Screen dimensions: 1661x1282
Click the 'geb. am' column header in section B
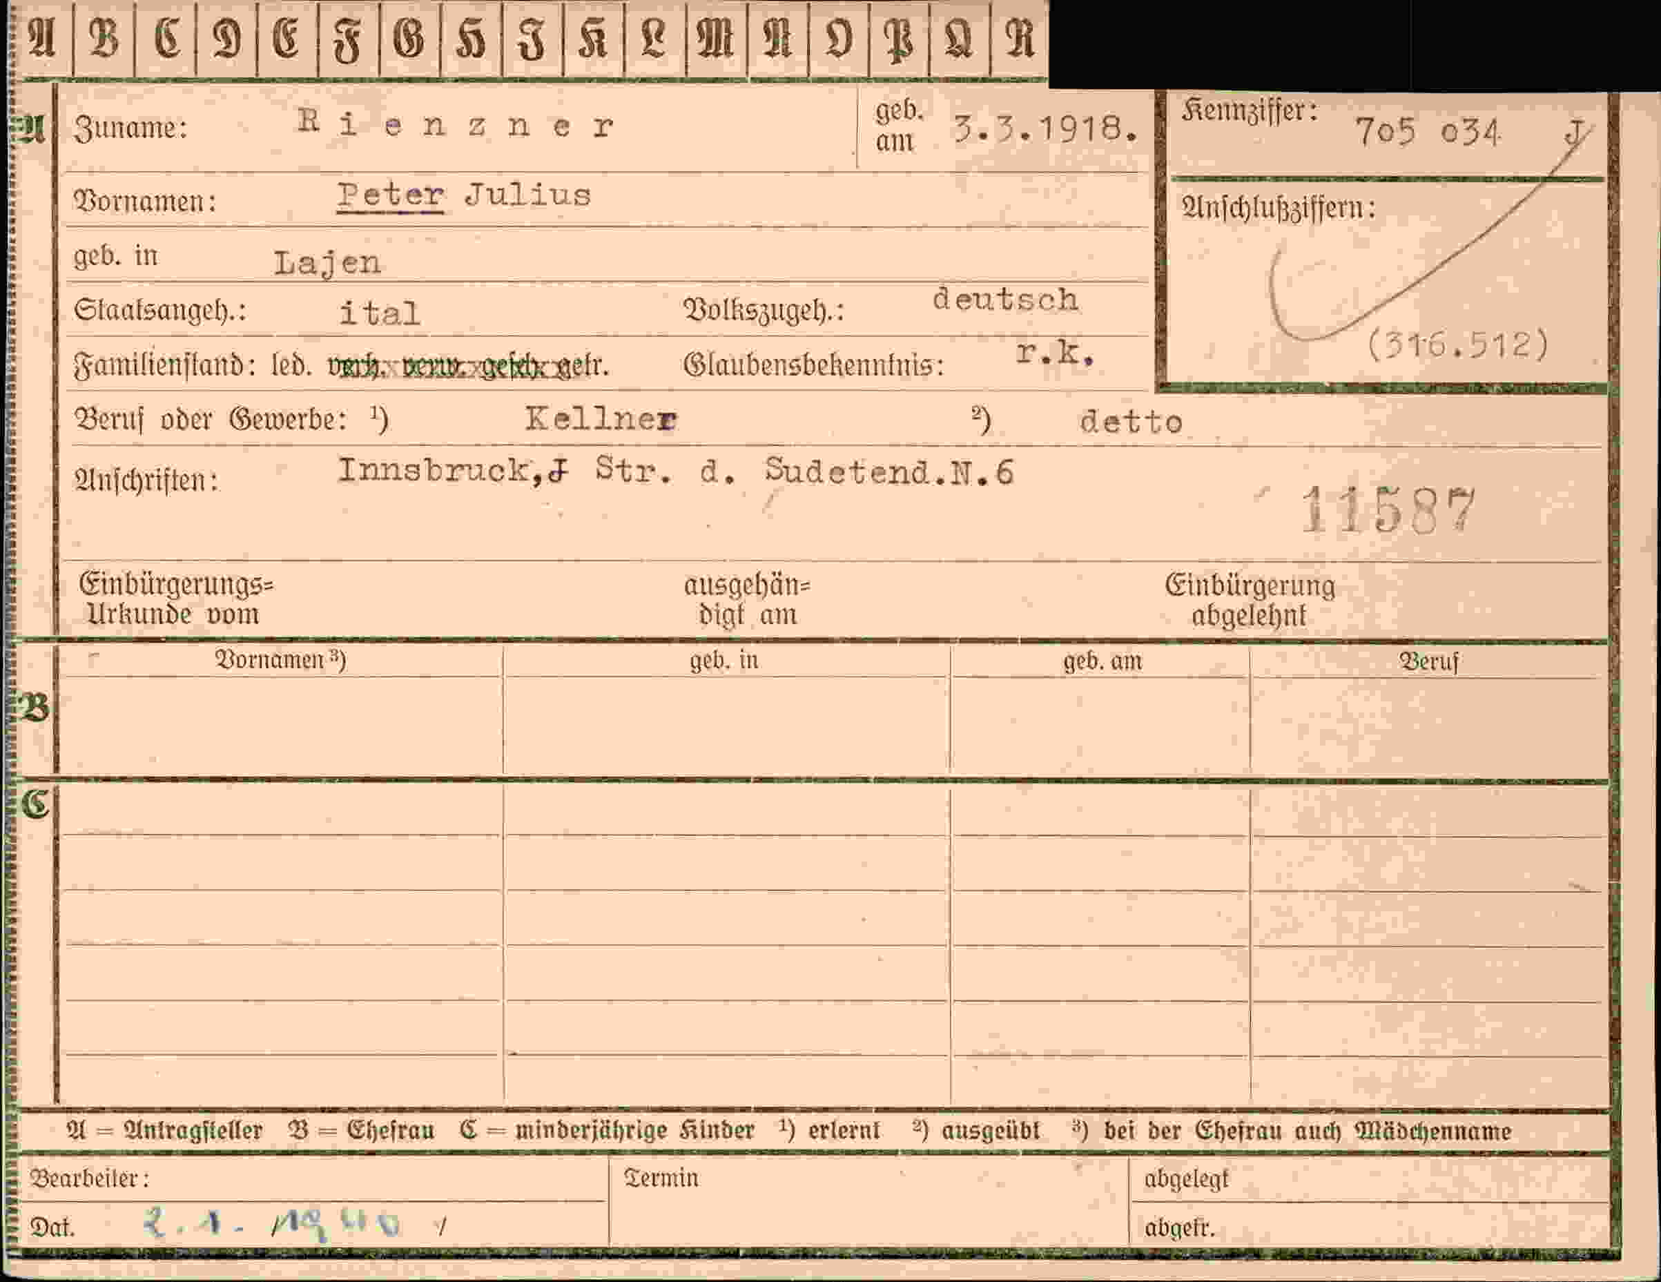pyautogui.click(x=1103, y=661)
